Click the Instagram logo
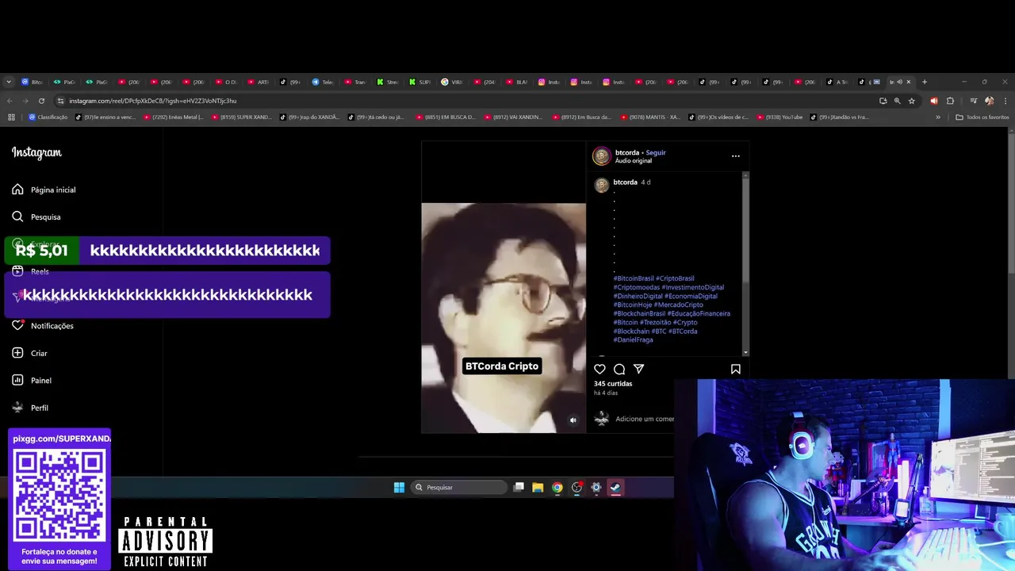 click(x=36, y=153)
